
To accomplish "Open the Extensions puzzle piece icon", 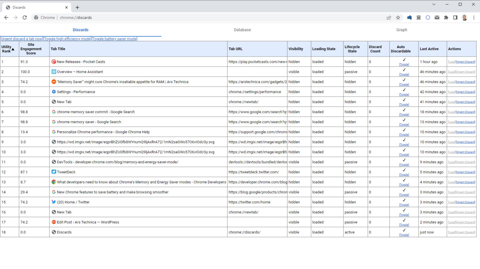I will tap(446, 17).
